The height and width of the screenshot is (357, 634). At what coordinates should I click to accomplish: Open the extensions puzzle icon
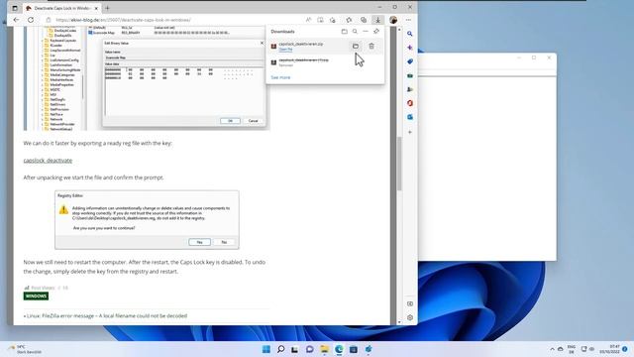point(349,20)
